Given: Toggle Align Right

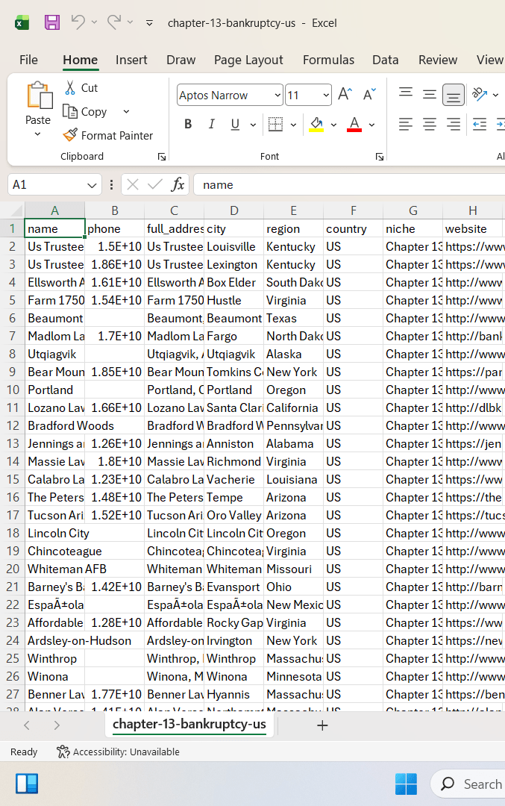Looking at the screenshot, I should point(453,124).
